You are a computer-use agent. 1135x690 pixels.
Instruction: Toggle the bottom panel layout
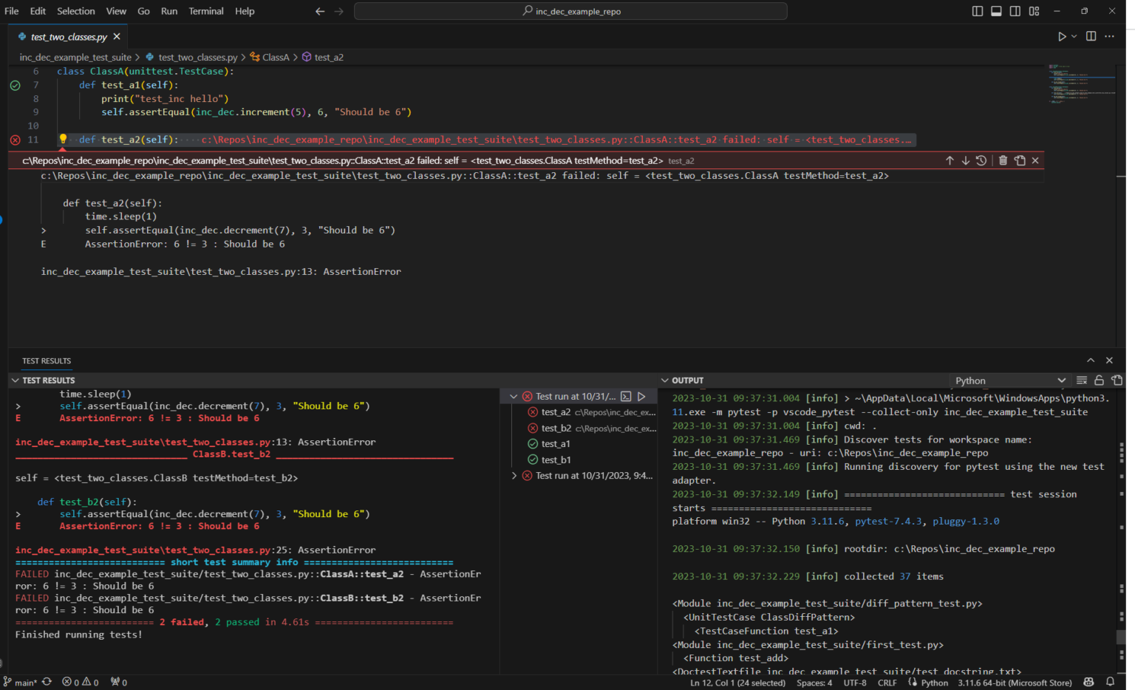(996, 11)
